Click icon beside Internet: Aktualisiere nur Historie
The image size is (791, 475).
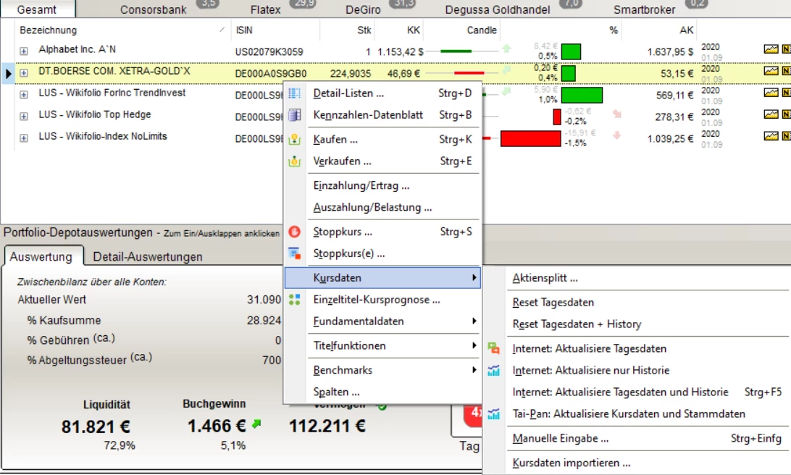[493, 371]
